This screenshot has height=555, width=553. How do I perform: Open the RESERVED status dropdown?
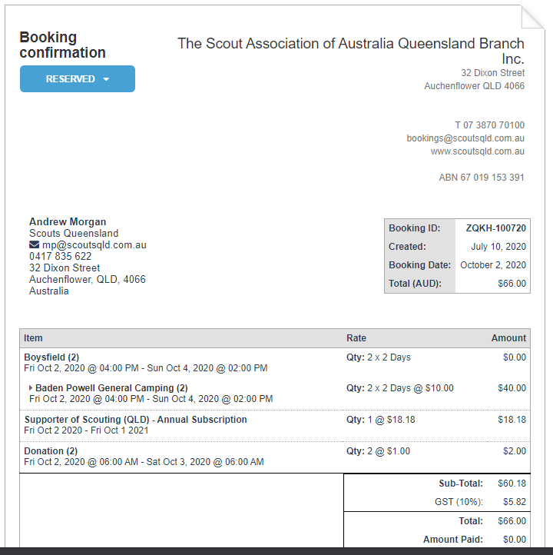coord(78,78)
